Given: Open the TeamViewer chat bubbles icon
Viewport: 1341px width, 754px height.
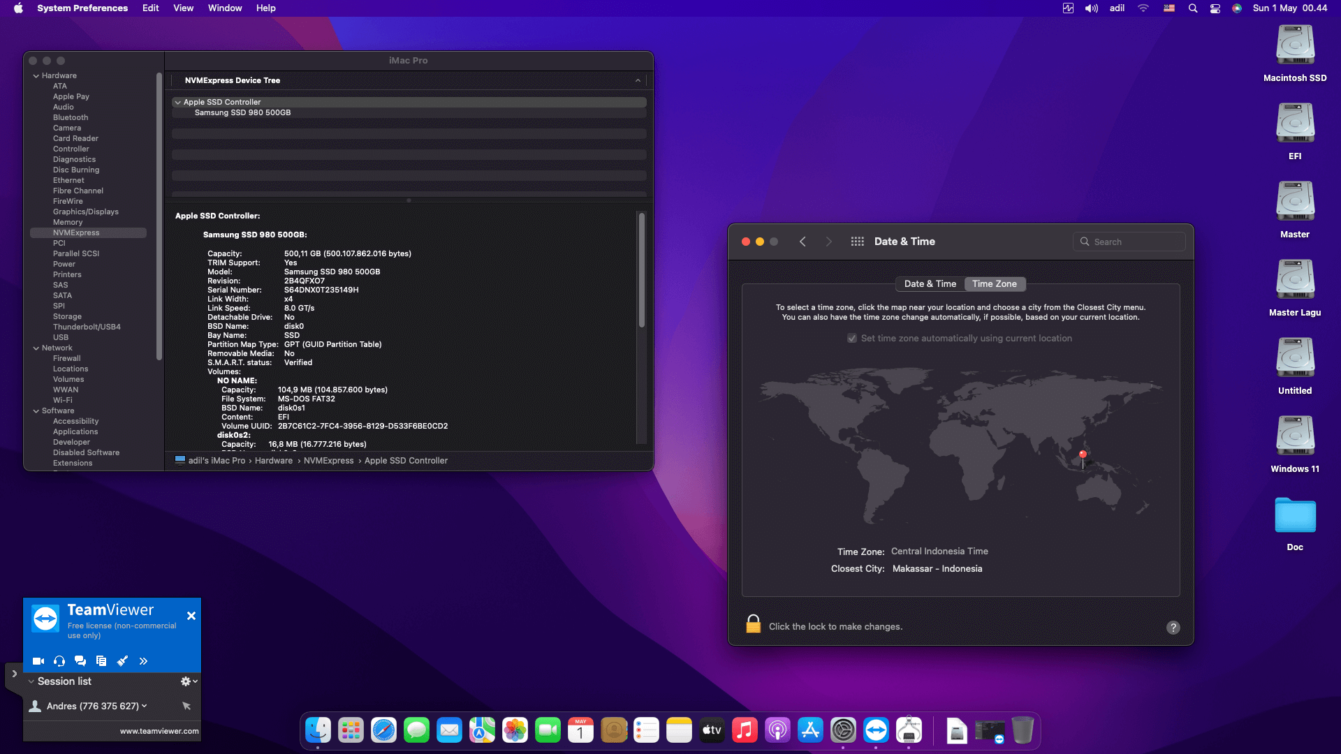Looking at the screenshot, I should point(80,661).
